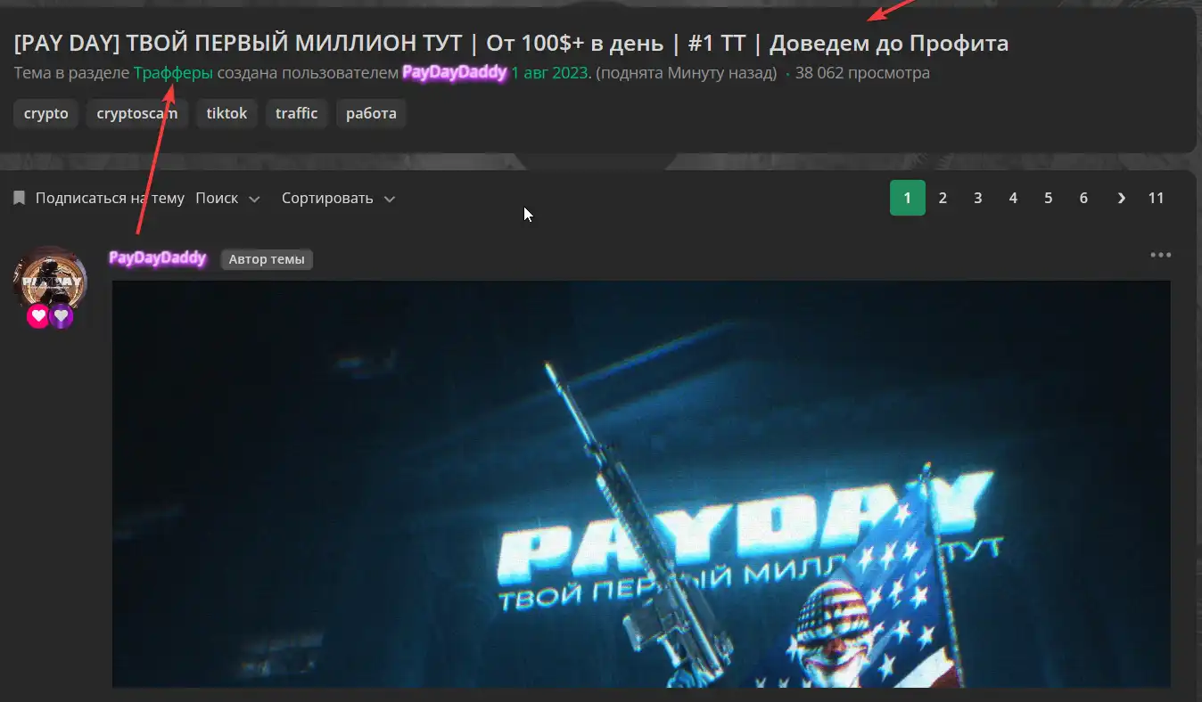Go to next page using arrow
This screenshot has width=1202, height=702.
(x=1121, y=198)
